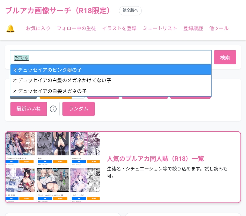This screenshot has height=216, width=246.
Task: Click the 最新いいね button
Action: click(x=29, y=109)
